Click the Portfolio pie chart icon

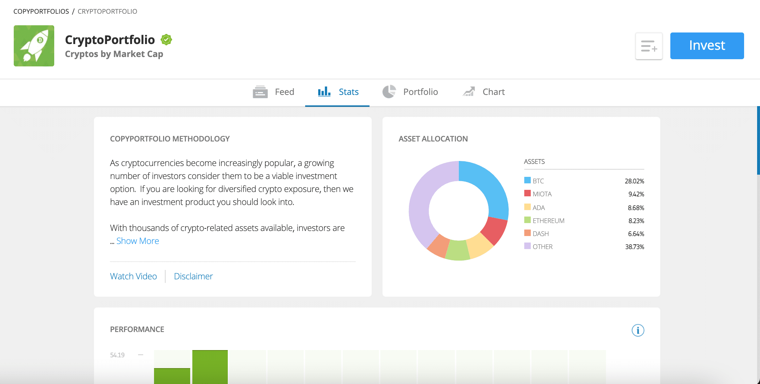[389, 92]
